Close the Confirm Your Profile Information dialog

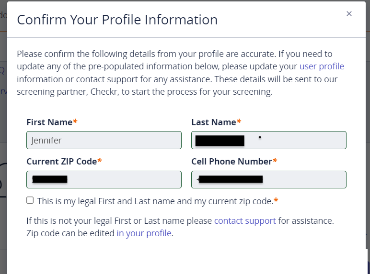pos(349,14)
